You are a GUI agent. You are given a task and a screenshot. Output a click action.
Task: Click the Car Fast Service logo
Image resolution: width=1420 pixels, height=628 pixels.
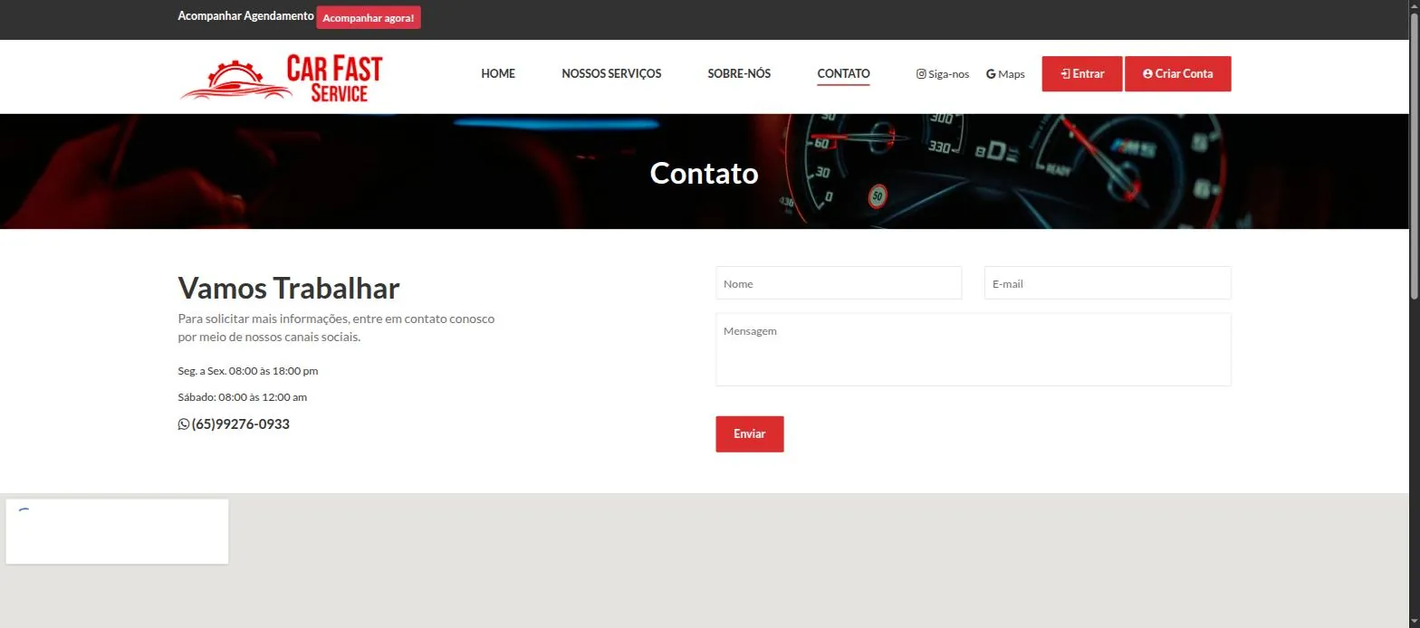coord(281,79)
